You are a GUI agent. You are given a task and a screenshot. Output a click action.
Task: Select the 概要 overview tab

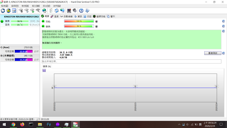click(45, 16)
